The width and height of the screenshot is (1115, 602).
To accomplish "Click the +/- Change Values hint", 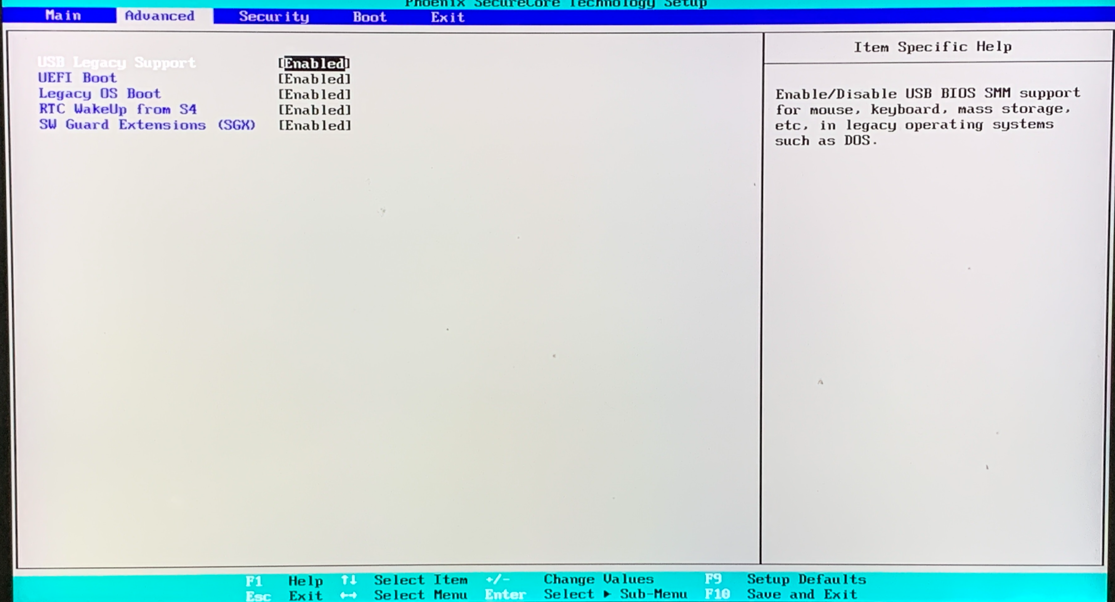I will [498, 579].
